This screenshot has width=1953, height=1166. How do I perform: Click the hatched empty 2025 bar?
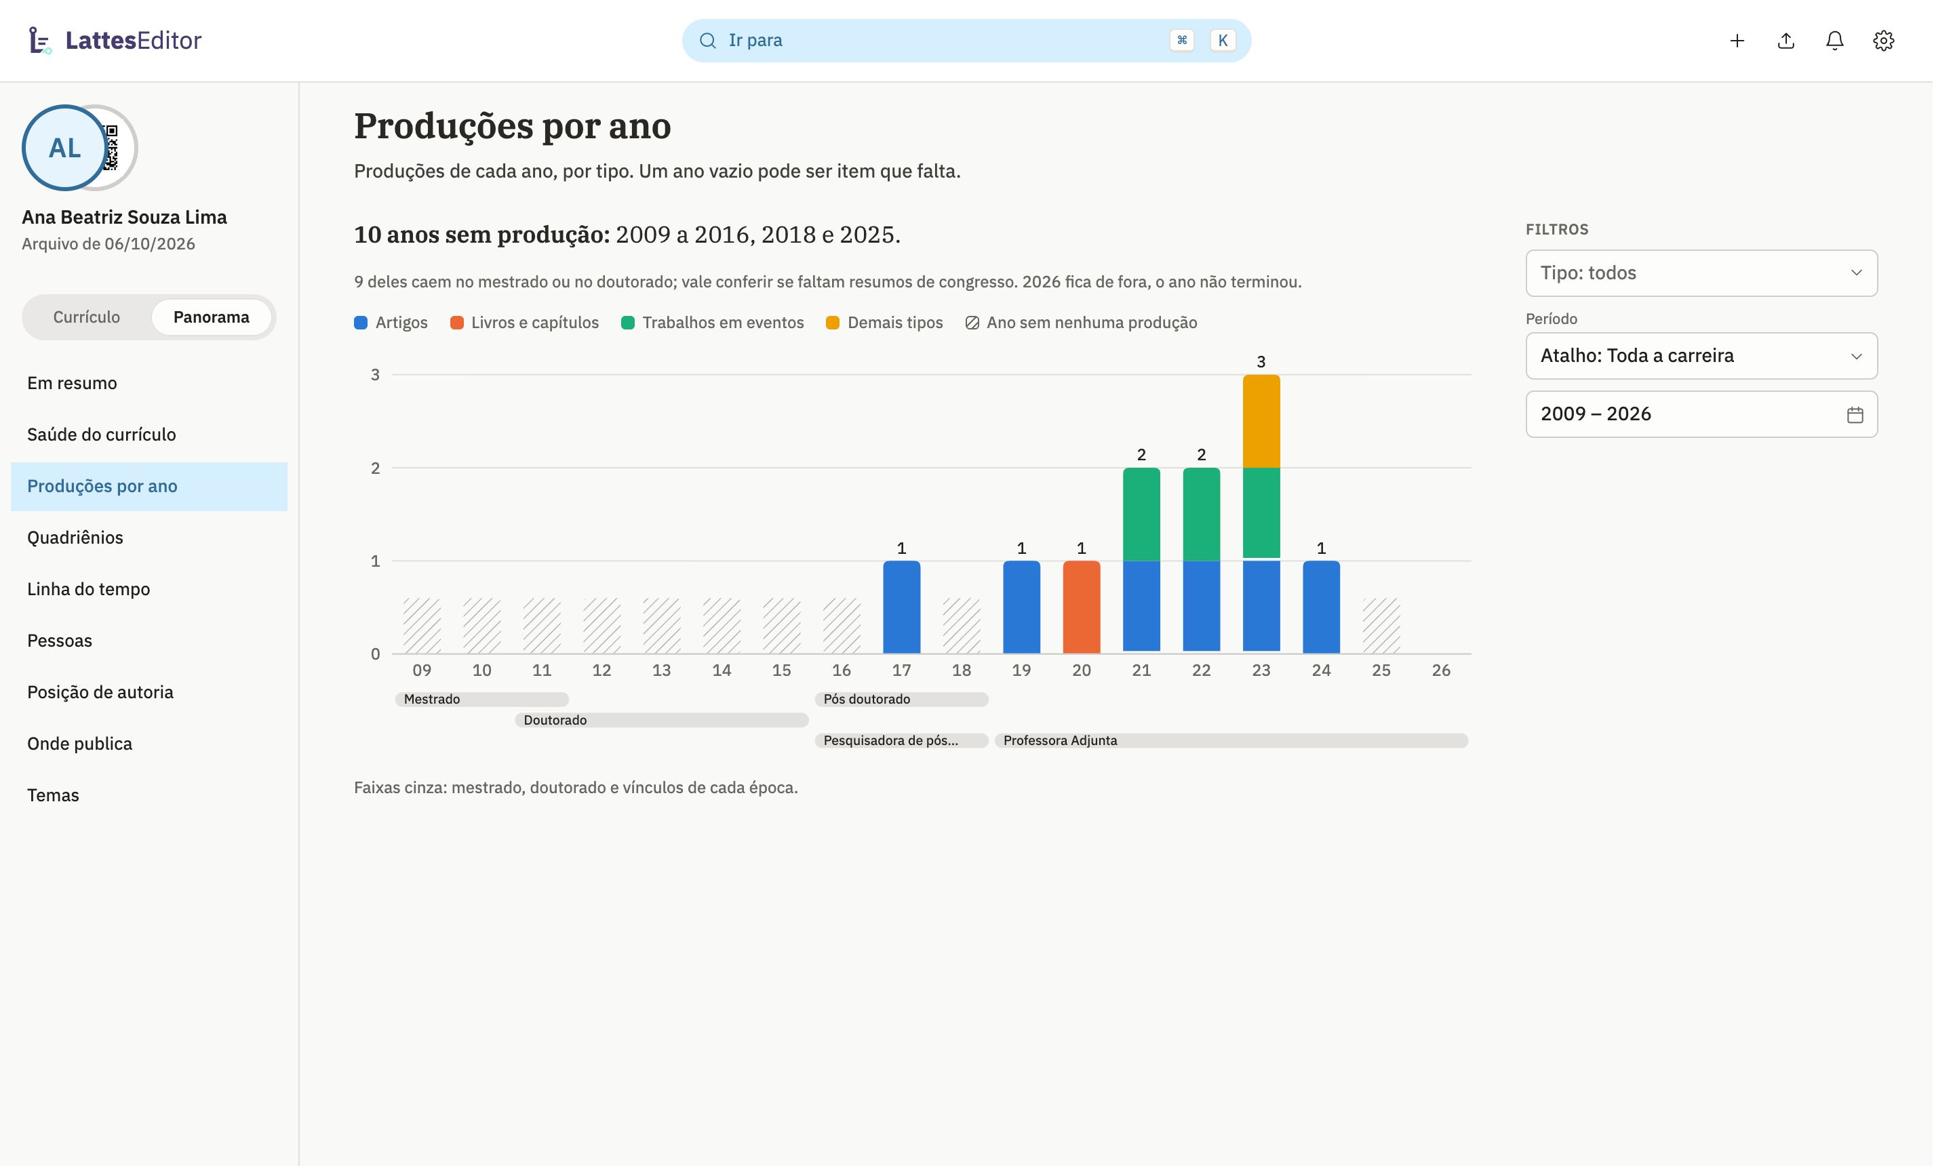pos(1381,626)
